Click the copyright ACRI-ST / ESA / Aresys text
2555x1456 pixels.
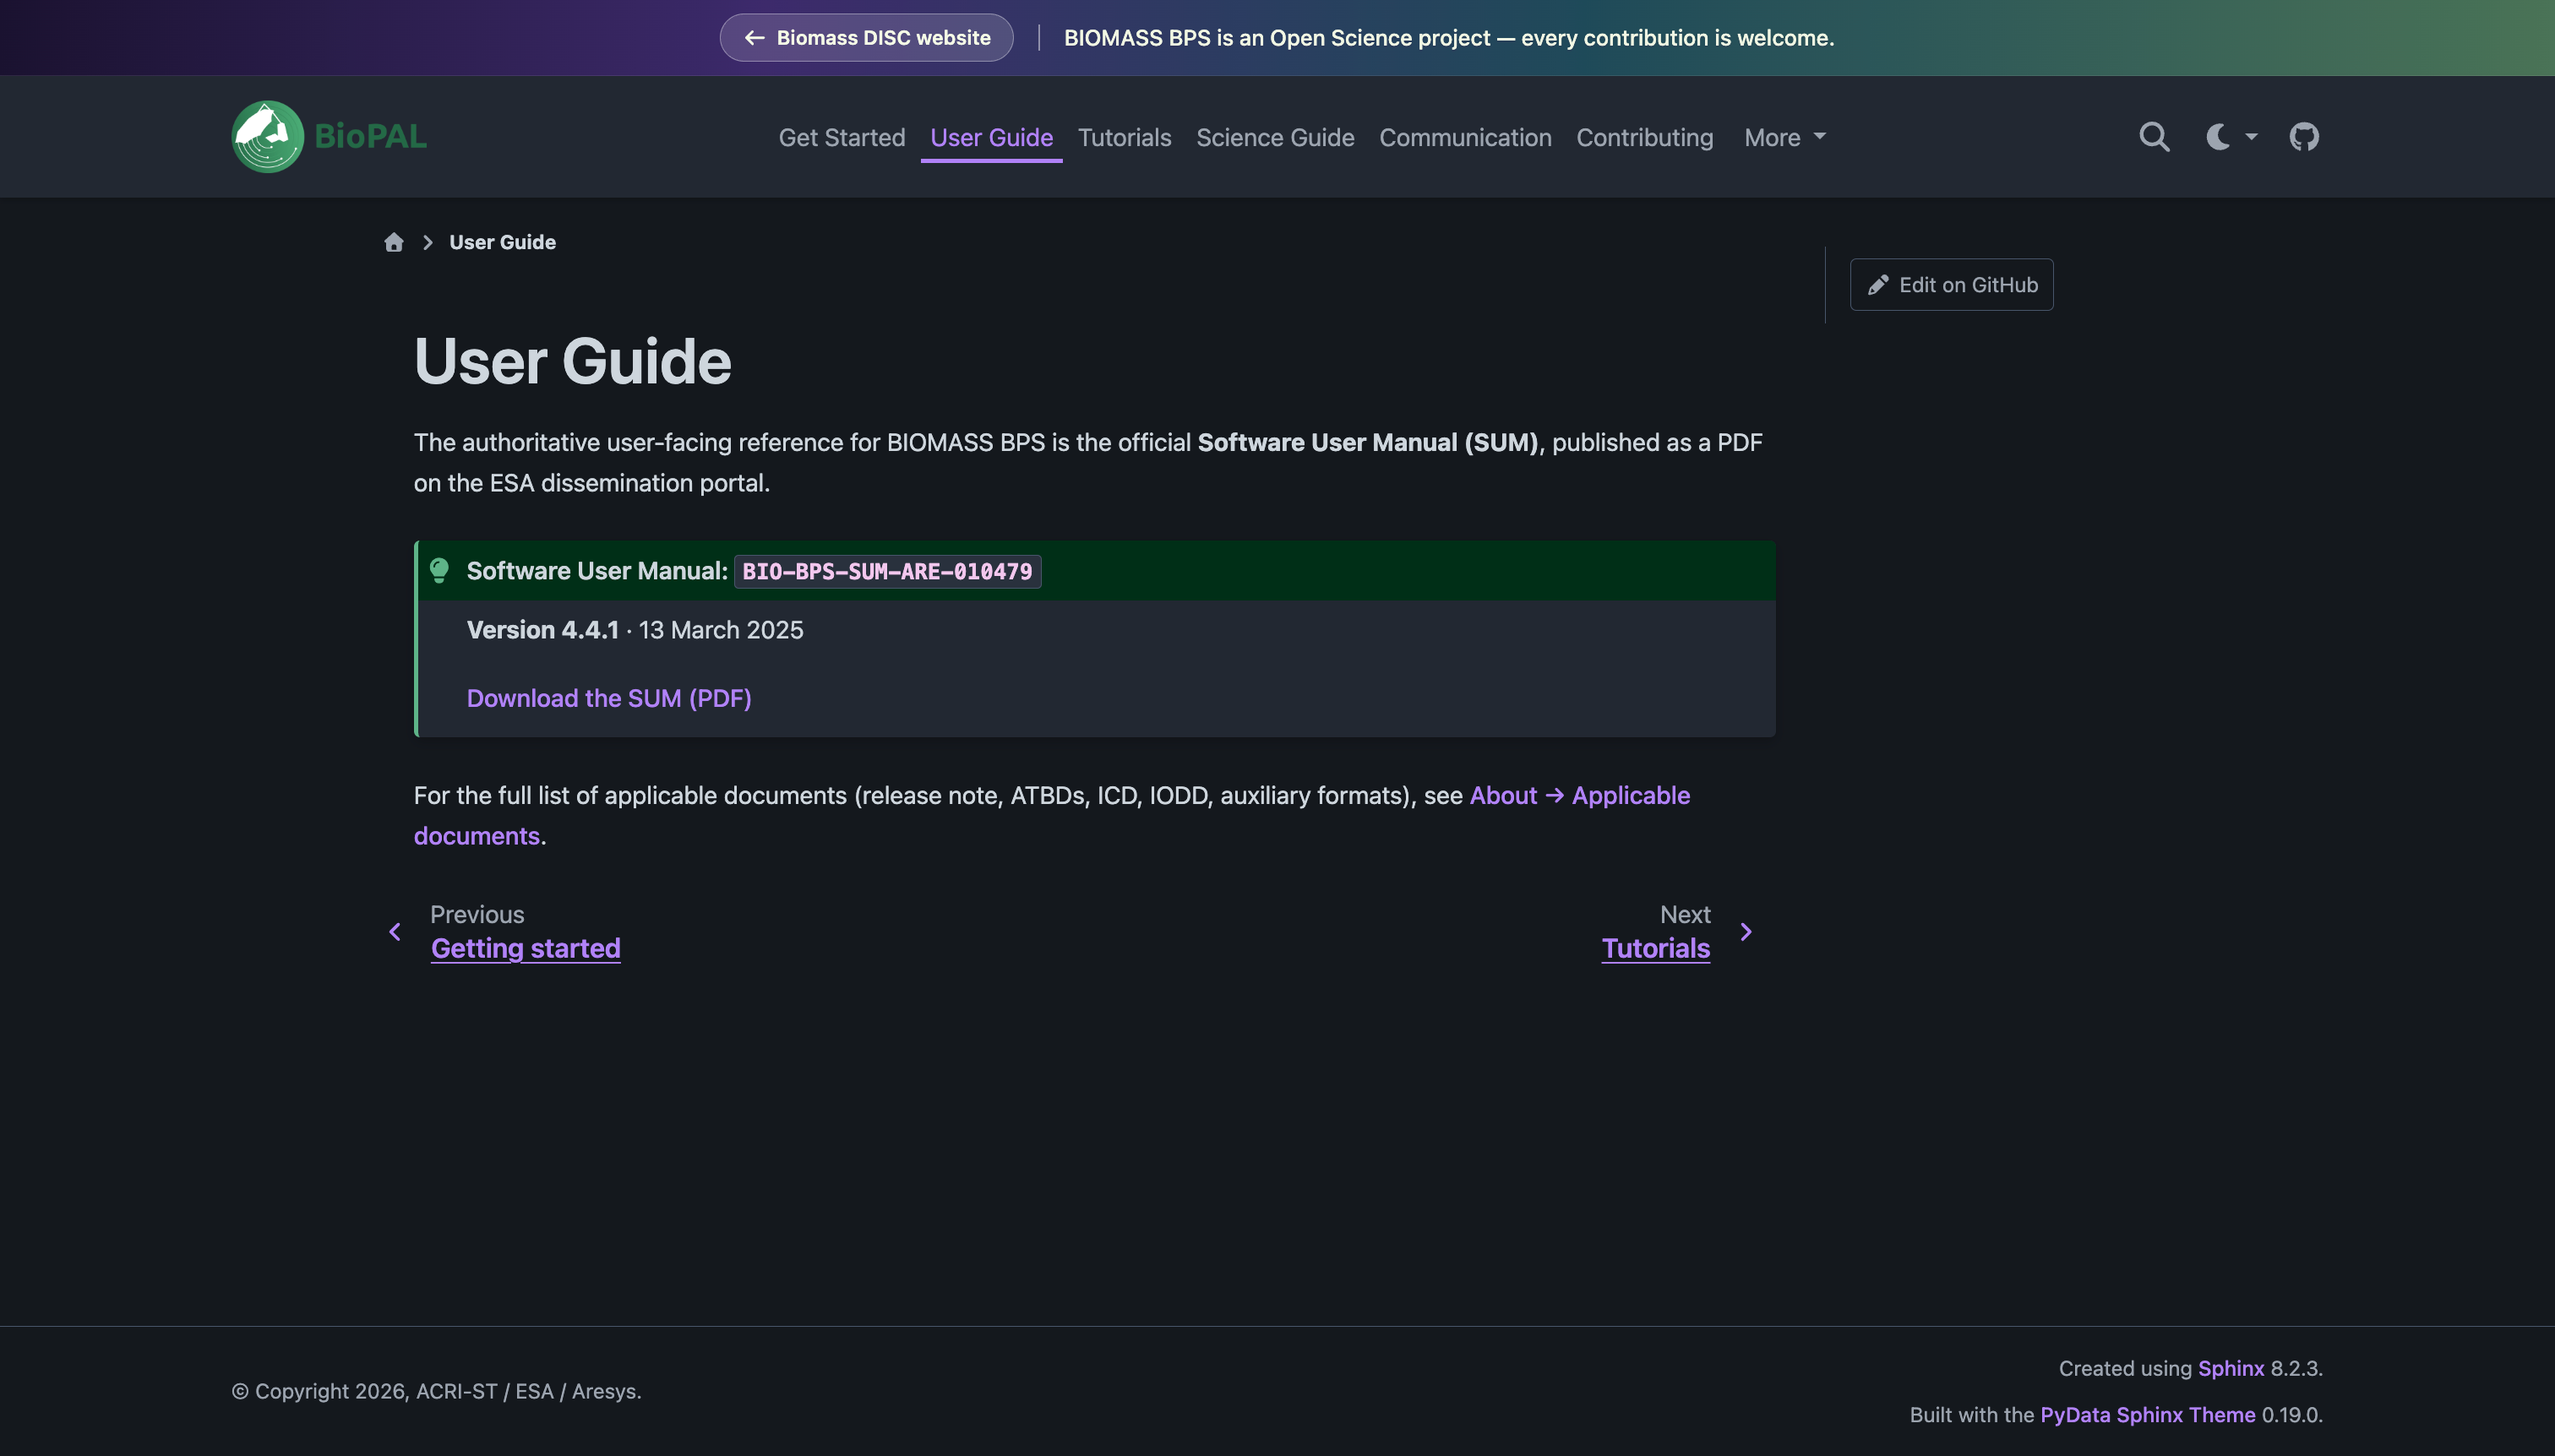click(x=436, y=1392)
